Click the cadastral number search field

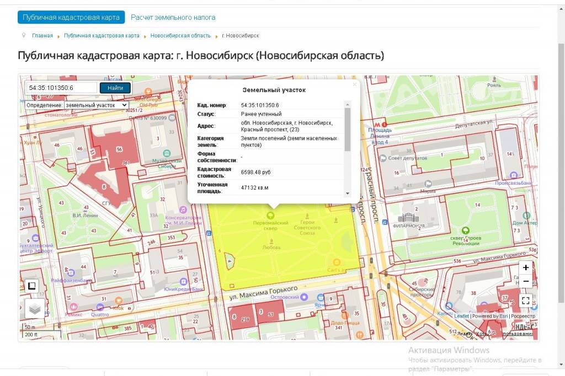[x=62, y=88]
